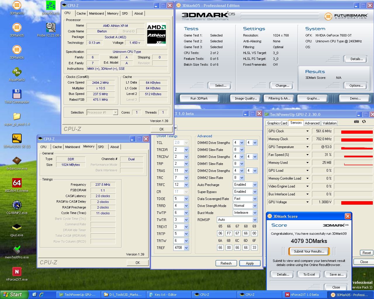Open memTestPro.exe desktop icon
374x299 pixels.
click(17, 252)
